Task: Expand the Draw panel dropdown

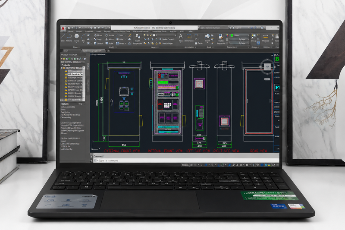Action: pos(76,47)
